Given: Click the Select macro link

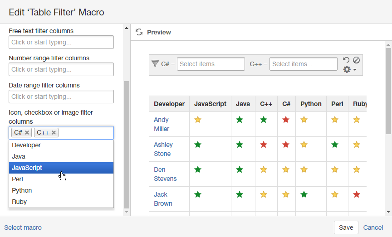Looking at the screenshot, I should pyautogui.click(x=23, y=227).
